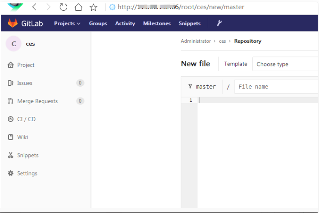Click the Administrator breadcrumb link
Screen dimensions: 319x213
click(196, 41)
